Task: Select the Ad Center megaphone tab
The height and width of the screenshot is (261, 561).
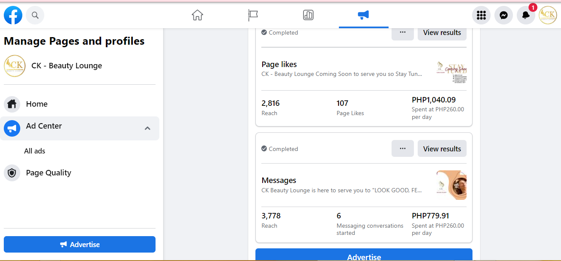Action: tap(363, 15)
